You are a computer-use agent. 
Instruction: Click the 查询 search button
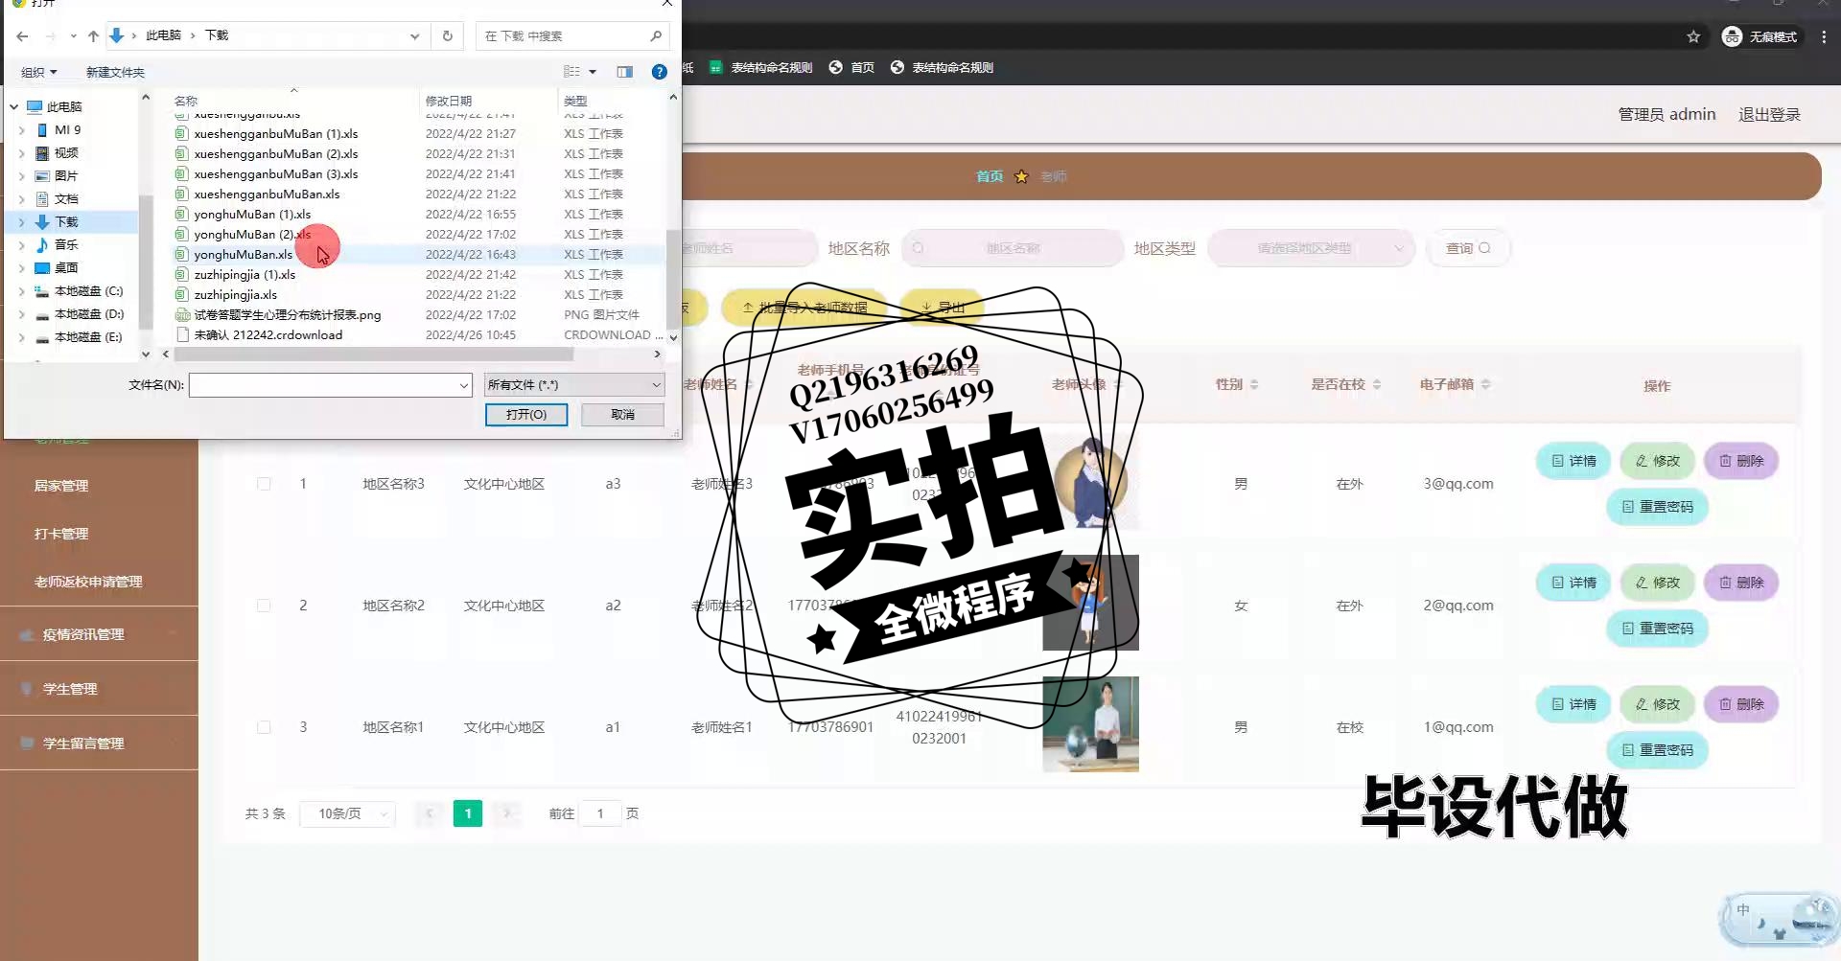1468,248
